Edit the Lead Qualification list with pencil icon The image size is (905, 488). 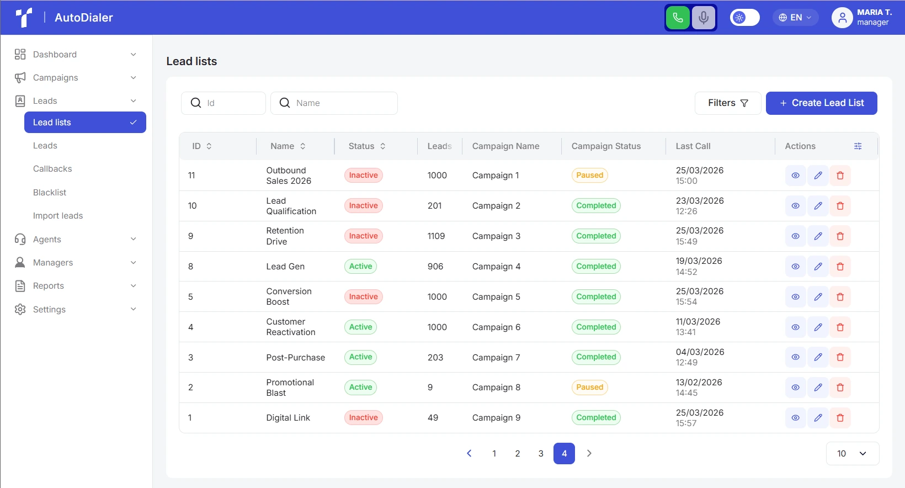(818, 206)
